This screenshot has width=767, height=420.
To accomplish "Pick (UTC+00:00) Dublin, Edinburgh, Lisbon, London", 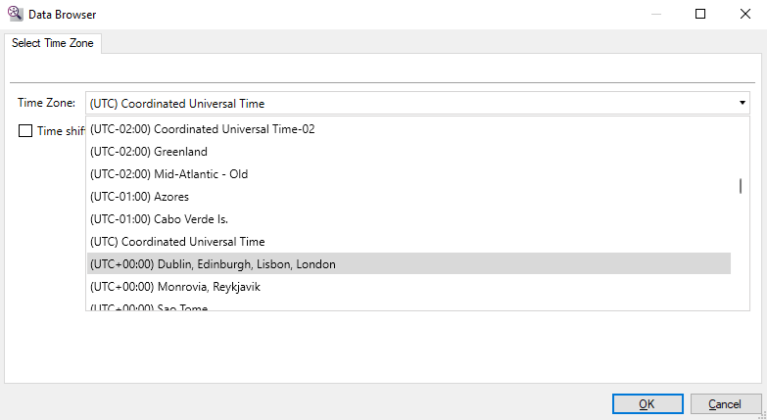I will (408, 264).
